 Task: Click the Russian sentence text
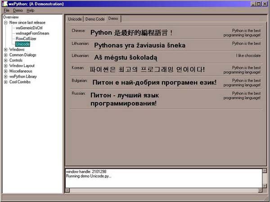click(x=125, y=99)
